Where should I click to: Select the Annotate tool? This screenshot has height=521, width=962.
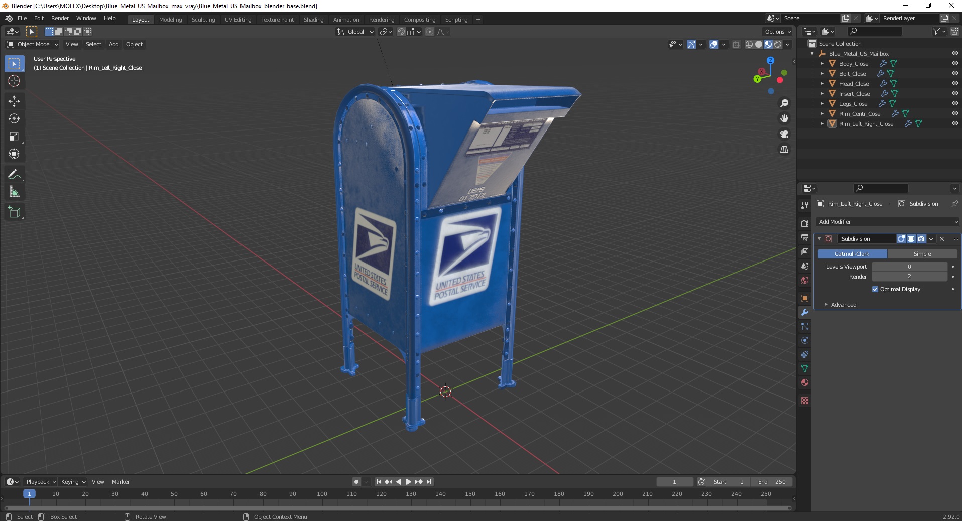pyautogui.click(x=14, y=174)
